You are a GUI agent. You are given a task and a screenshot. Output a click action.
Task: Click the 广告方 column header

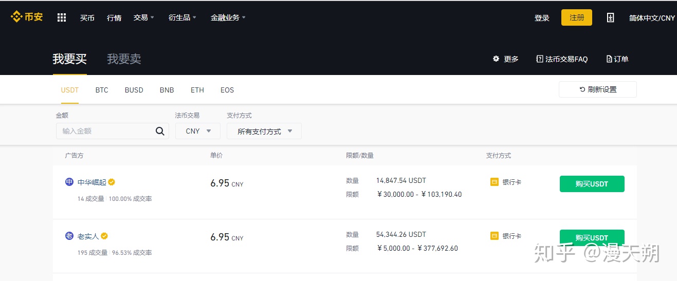pyautogui.click(x=75, y=155)
